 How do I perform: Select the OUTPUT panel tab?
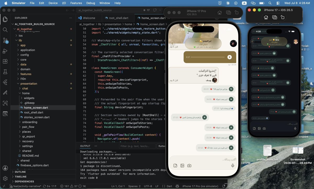[85, 146]
